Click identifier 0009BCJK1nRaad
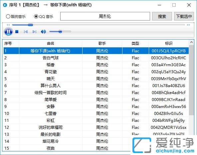The height and width of the screenshot is (155, 197). 169,100
